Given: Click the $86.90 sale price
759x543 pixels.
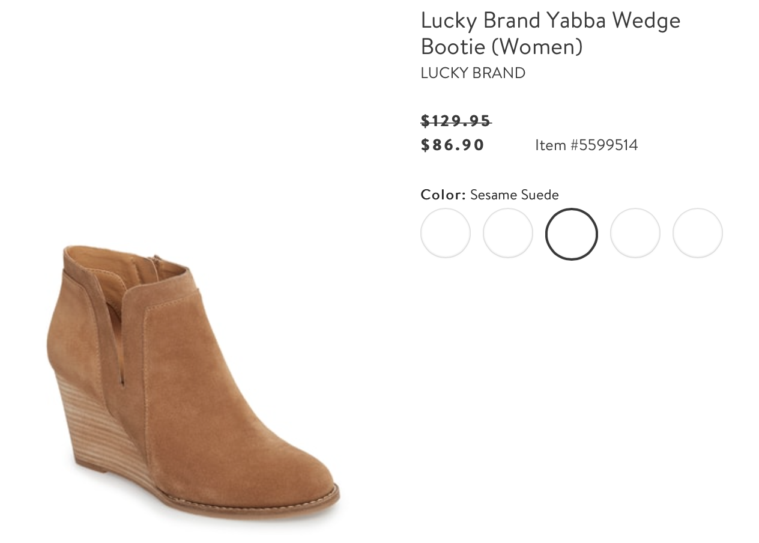Looking at the screenshot, I should pyautogui.click(x=453, y=145).
